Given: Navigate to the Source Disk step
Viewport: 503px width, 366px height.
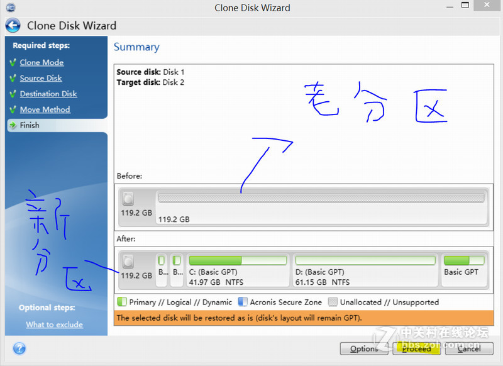Looking at the screenshot, I should click(40, 78).
